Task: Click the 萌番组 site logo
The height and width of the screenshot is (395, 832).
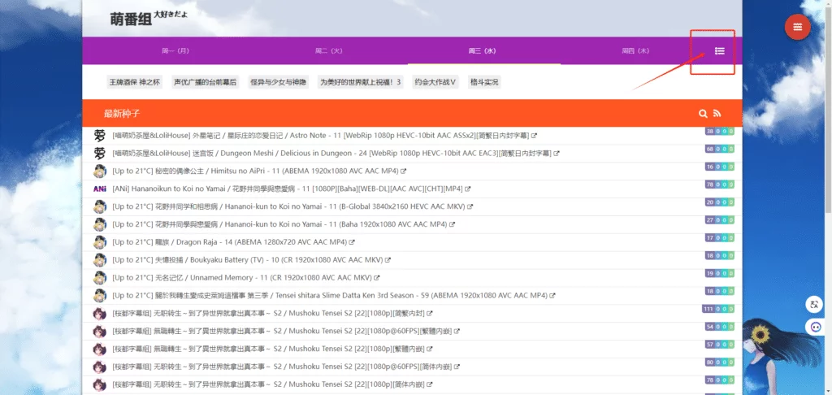Action: (x=135, y=19)
